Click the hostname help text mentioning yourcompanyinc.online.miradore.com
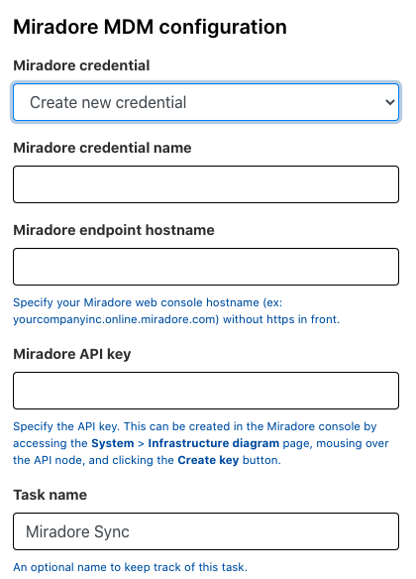 tap(176, 311)
